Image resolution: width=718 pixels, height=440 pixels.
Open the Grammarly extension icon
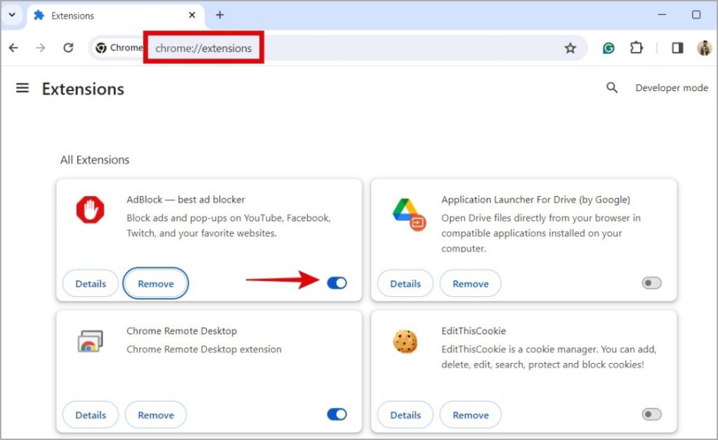click(609, 48)
